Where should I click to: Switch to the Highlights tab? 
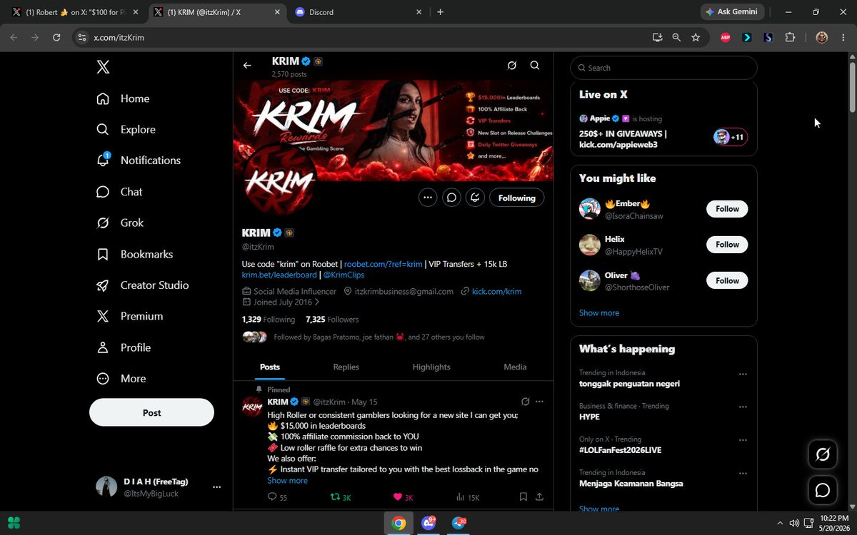click(x=431, y=367)
